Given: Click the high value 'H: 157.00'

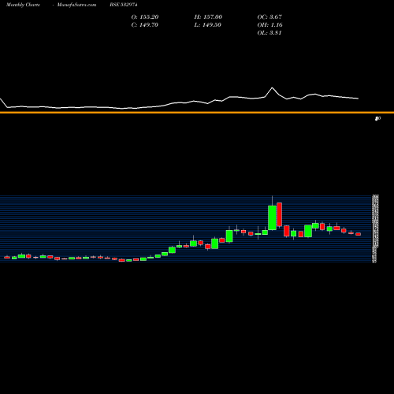Looking at the screenshot, I should [x=208, y=17].
